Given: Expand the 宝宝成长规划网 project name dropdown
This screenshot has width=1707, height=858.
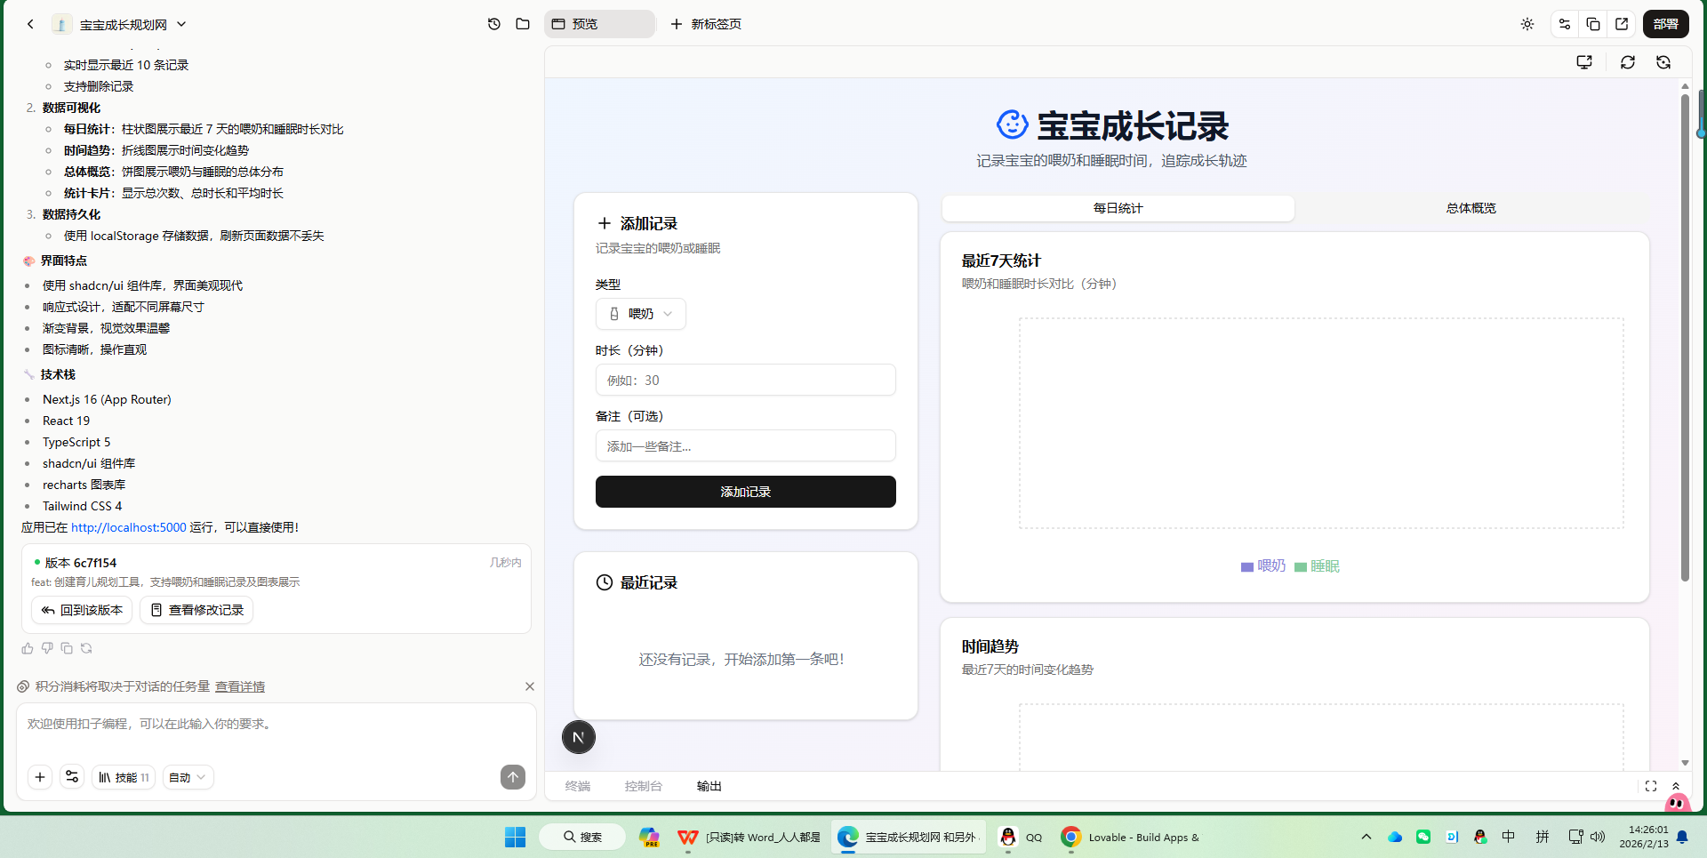Looking at the screenshot, I should click(x=180, y=24).
